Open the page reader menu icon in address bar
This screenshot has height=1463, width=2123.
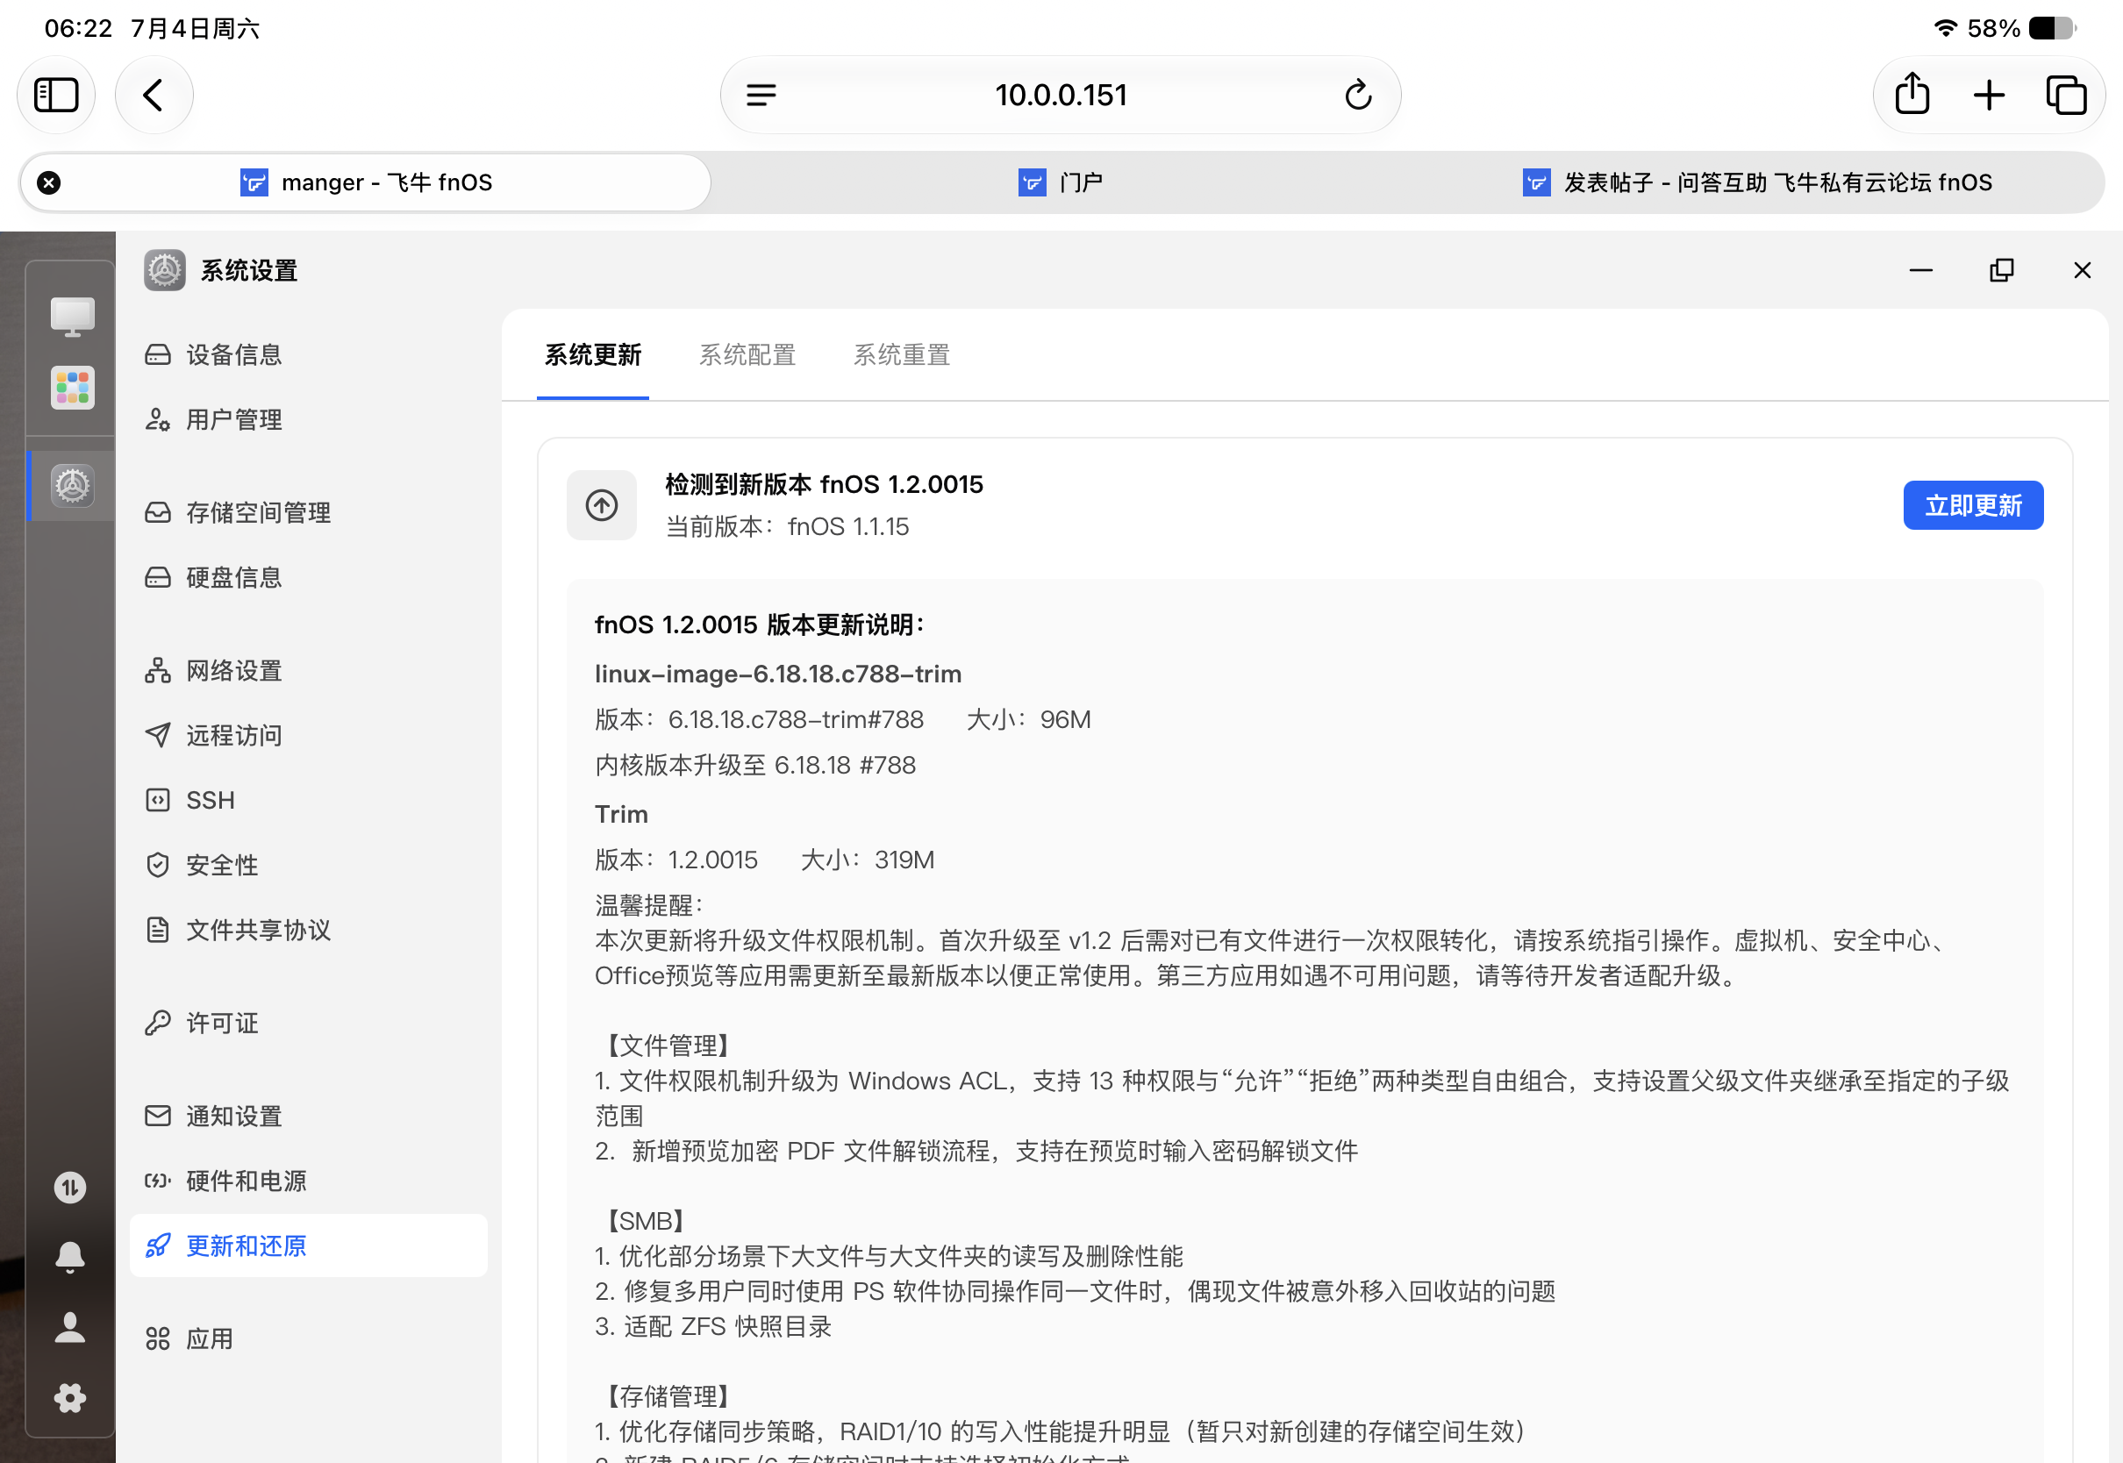(761, 95)
